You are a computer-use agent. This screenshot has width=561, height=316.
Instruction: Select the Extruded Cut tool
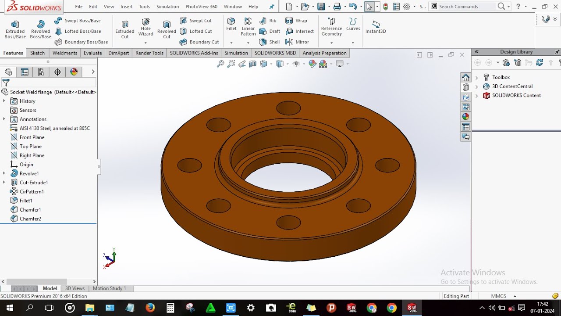[125, 29]
